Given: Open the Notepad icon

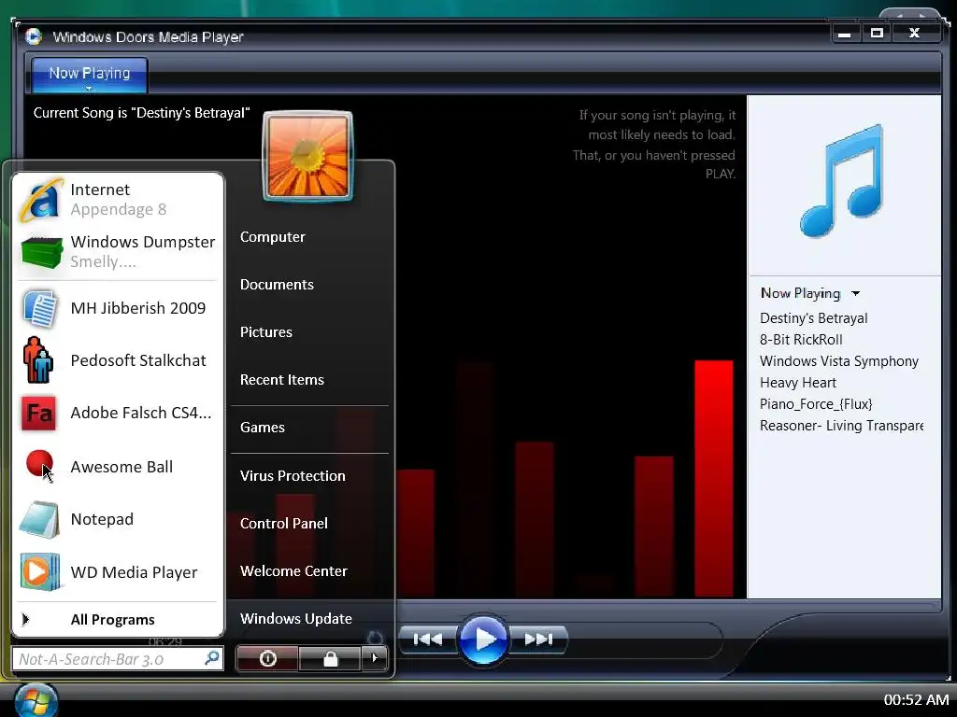Looking at the screenshot, I should (x=39, y=519).
